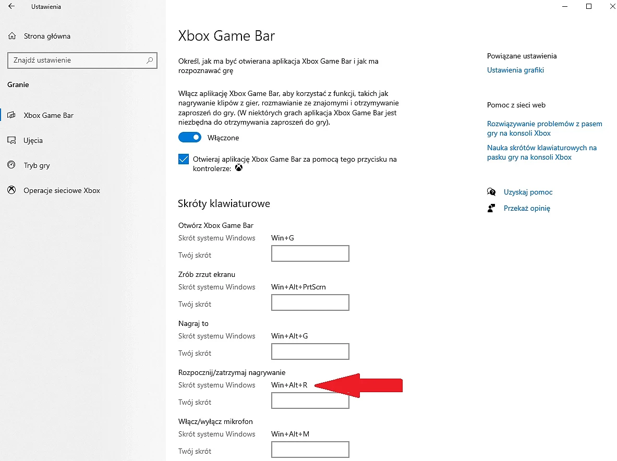Click Twój skrót field for Nagraj to
617x461 pixels.
[x=310, y=351]
